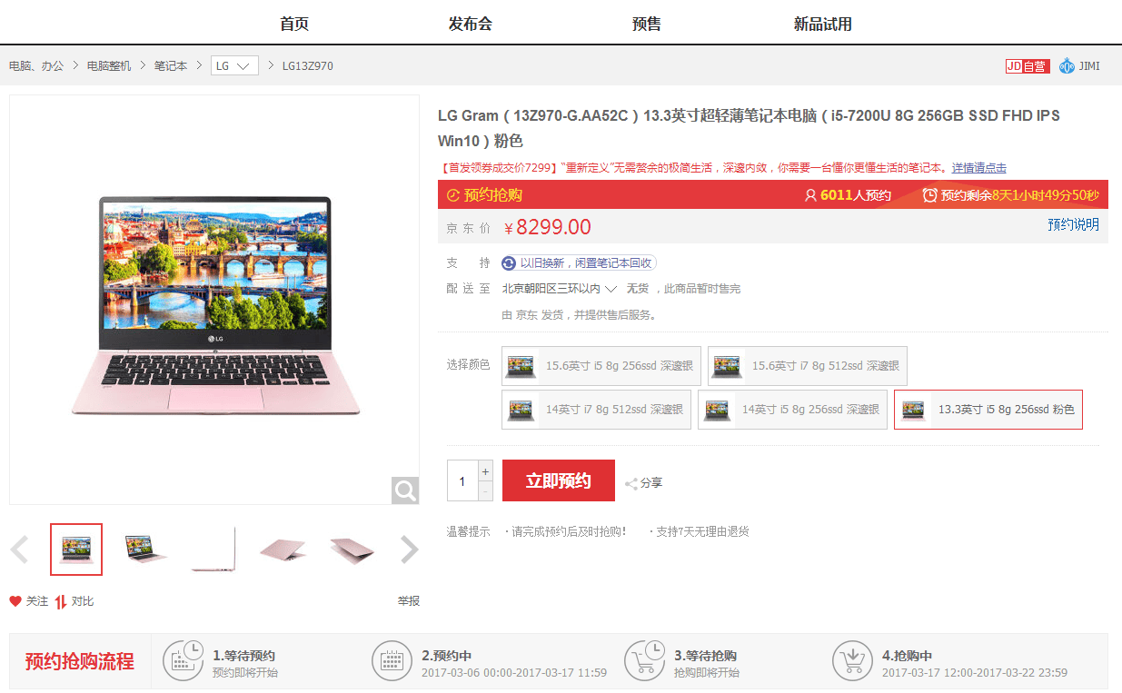Open the 发布会 navigation tab

(471, 24)
